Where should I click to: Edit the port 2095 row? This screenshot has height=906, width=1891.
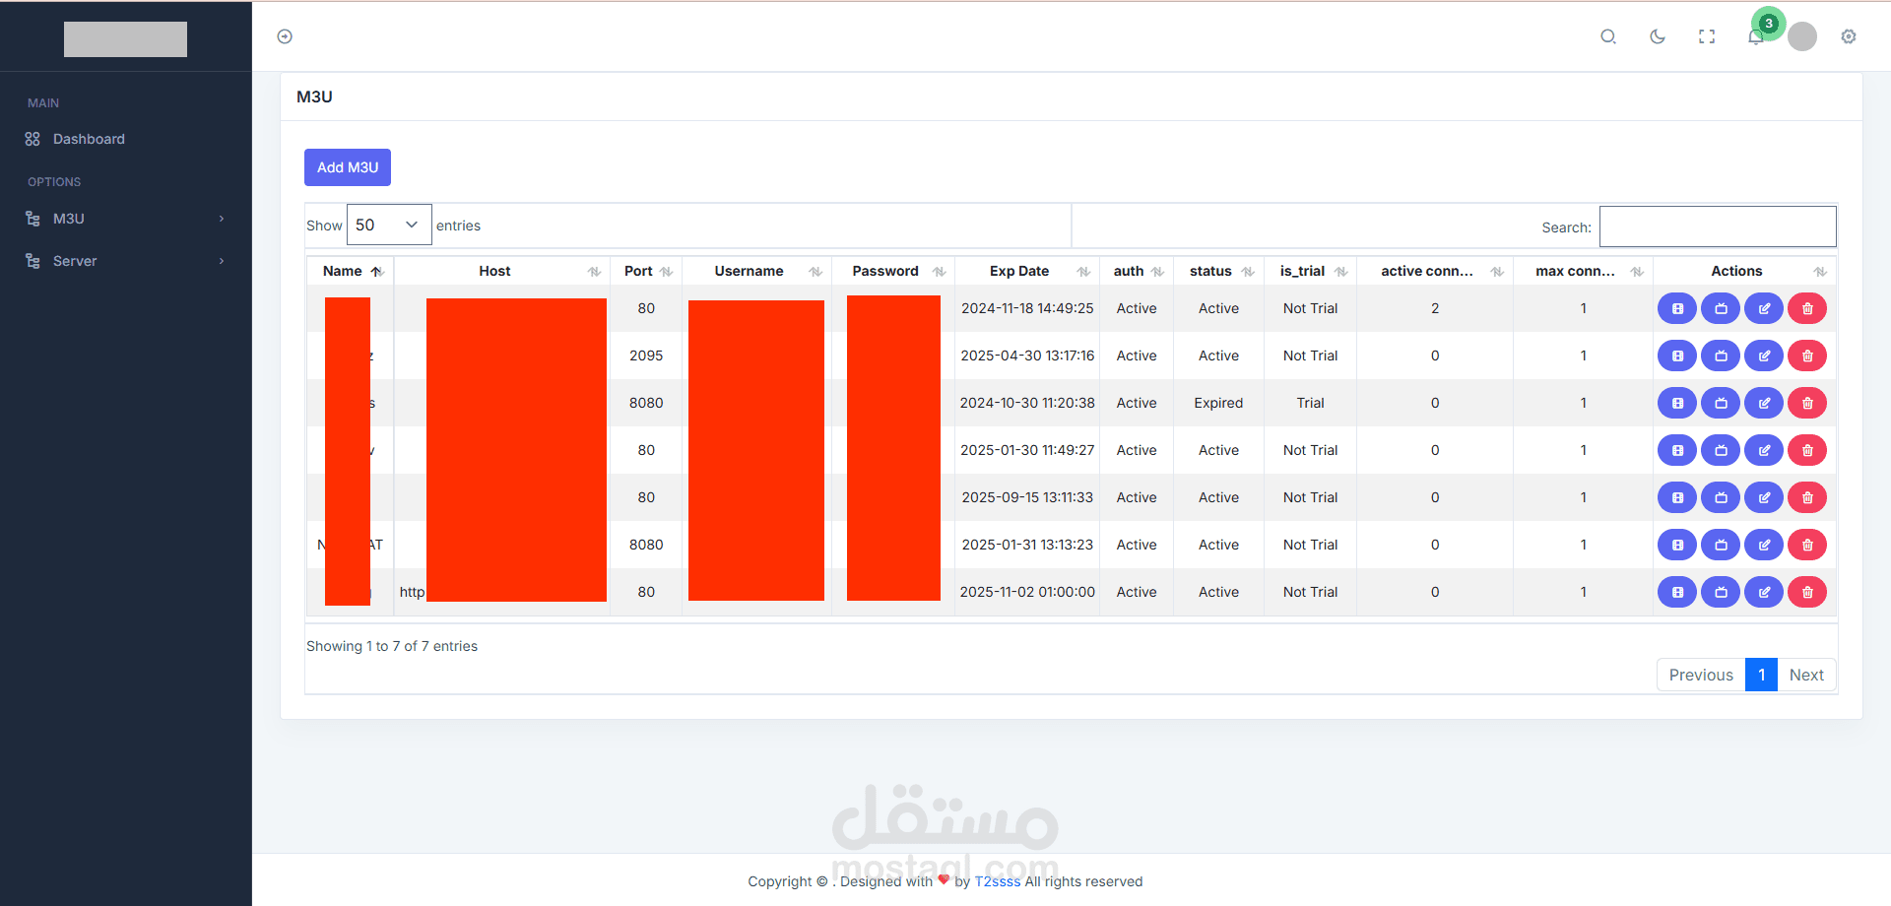(1764, 356)
